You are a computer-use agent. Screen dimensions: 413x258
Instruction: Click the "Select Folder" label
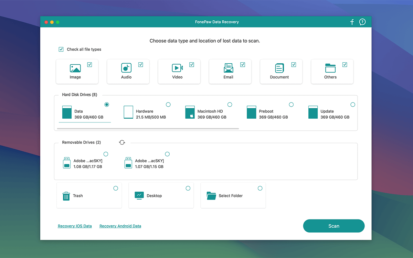coord(231,196)
